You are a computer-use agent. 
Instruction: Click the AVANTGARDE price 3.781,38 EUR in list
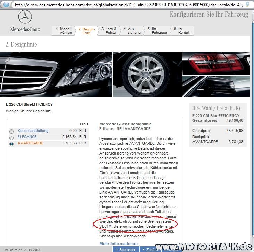[x=74, y=143]
